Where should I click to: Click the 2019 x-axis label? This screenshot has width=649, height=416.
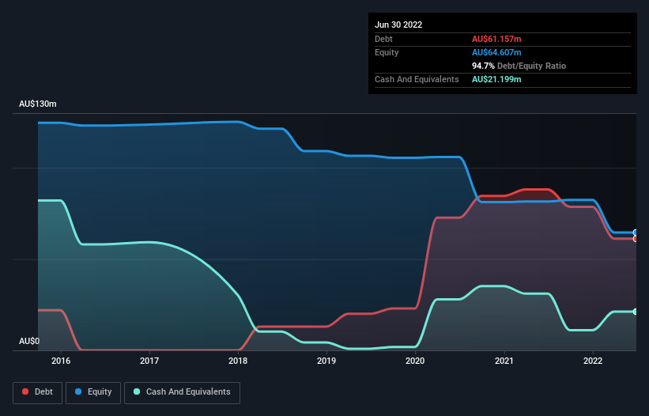pos(326,361)
